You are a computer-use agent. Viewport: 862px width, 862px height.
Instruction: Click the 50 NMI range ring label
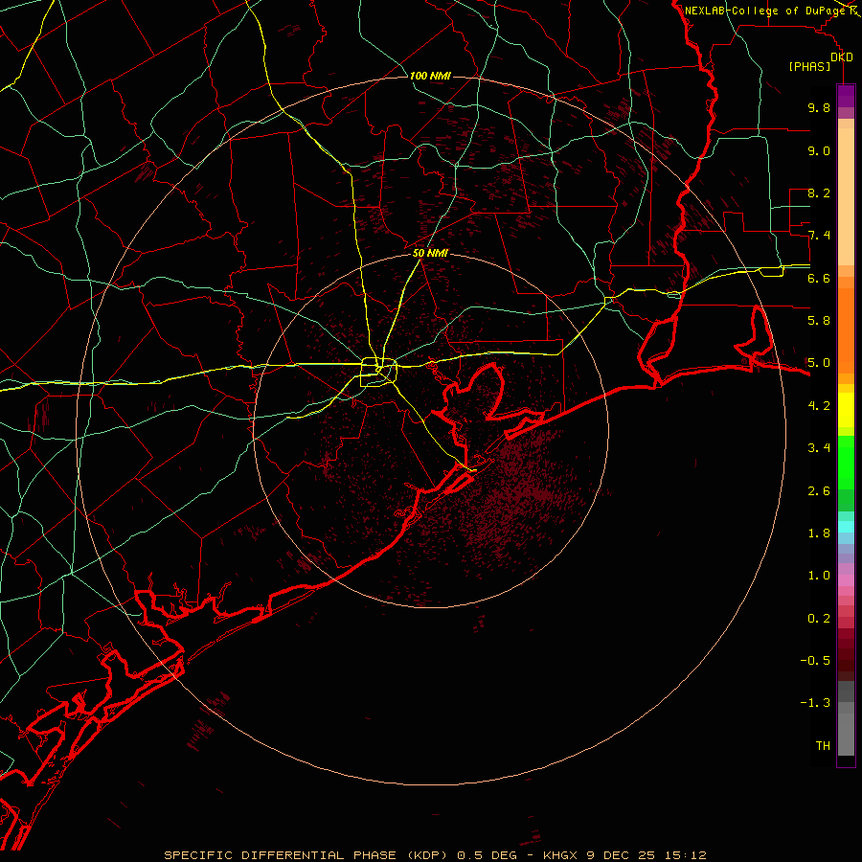[430, 253]
